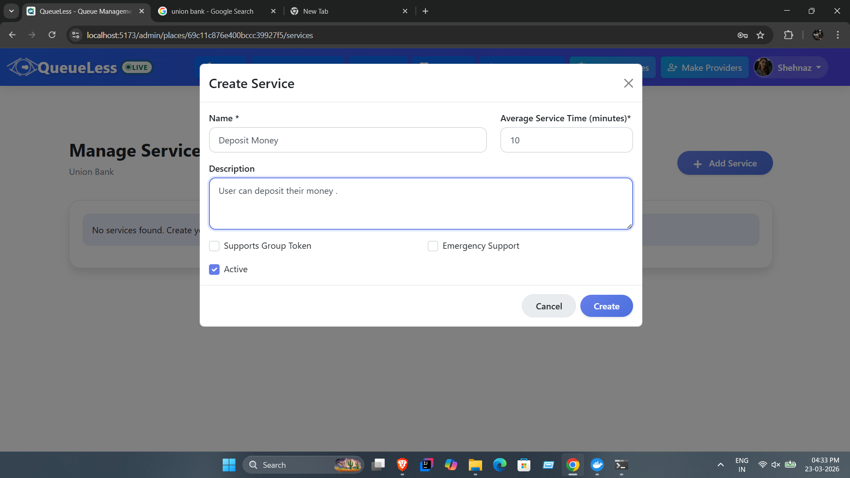The height and width of the screenshot is (478, 850).
Task: Open Docker Desktop from taskbar
Action: coord(597,465)
